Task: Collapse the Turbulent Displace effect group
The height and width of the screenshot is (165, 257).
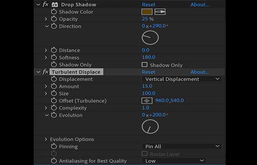Action: pyautogui.click(x=38, y=72)
